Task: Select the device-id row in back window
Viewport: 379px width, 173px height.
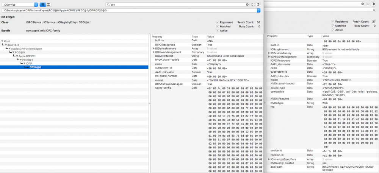Action: pos(323,151)
